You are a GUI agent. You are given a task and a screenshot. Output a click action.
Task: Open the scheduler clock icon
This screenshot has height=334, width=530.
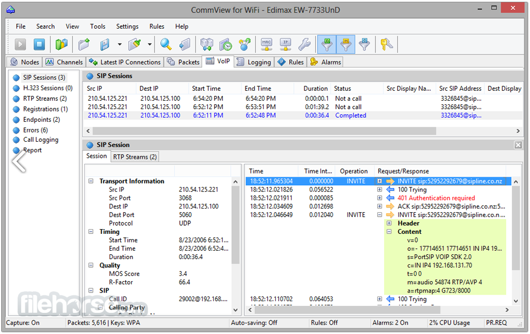coord(225,45)
